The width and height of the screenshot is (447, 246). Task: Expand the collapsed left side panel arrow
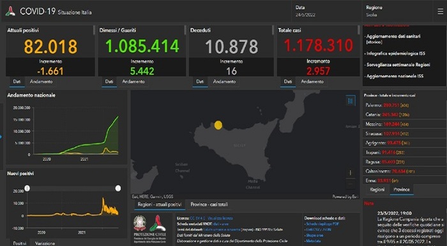tap(1, 137)
